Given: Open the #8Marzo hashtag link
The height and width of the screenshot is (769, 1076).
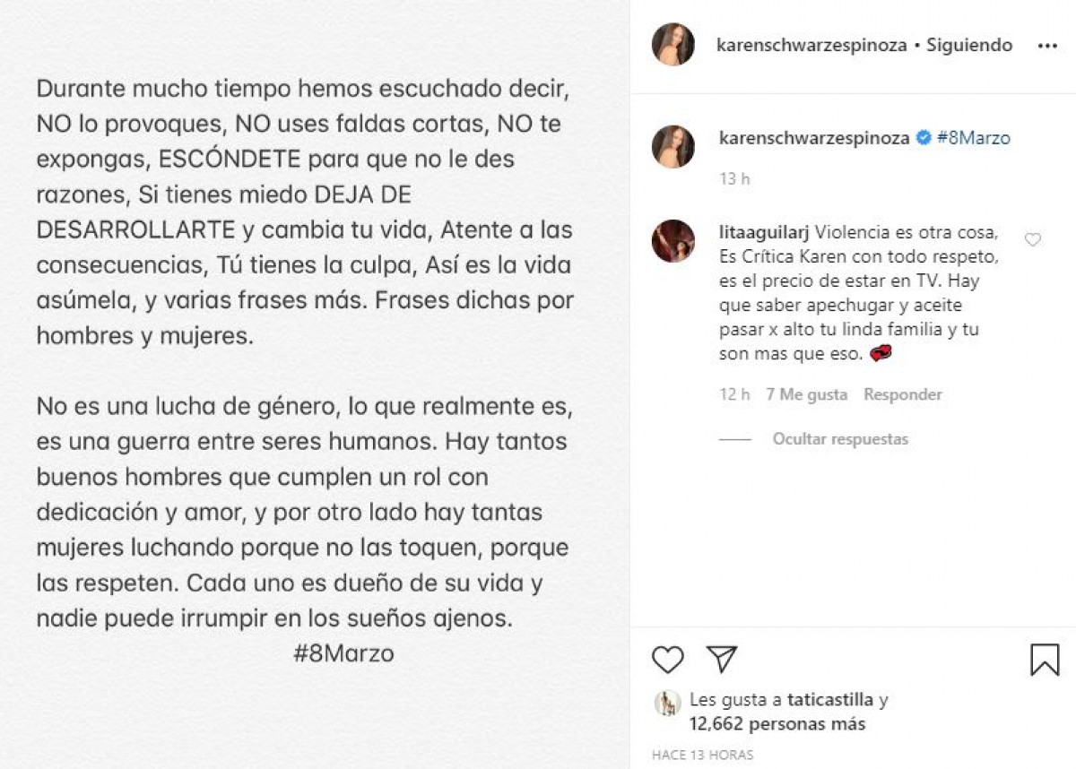Looking at the screenshot, I should [973, 138].
